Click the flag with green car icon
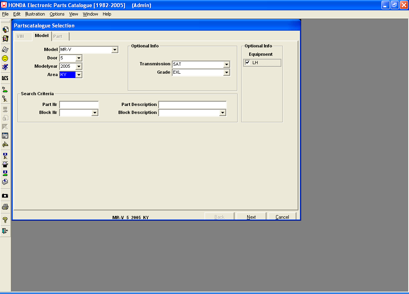Viewport: 409px width, 294px height. (x=5, y=90)
